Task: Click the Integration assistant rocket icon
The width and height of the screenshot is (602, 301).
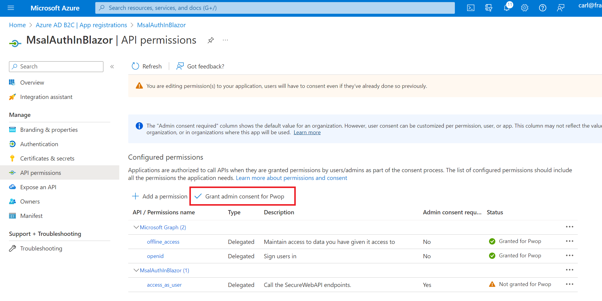Action: click(x=12, y=97)
